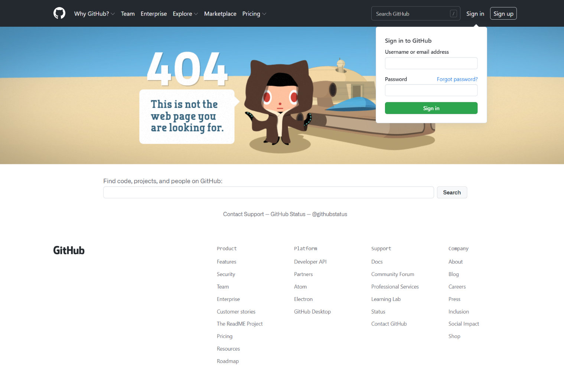
Task: Open Pricing in footer Product list
Action: 225,336
